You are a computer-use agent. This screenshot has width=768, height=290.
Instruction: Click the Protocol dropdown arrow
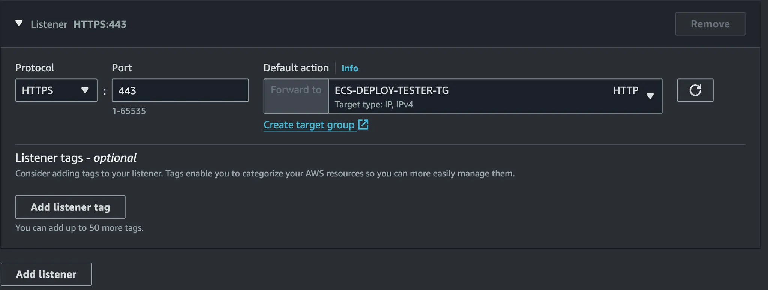pos(85,90)
